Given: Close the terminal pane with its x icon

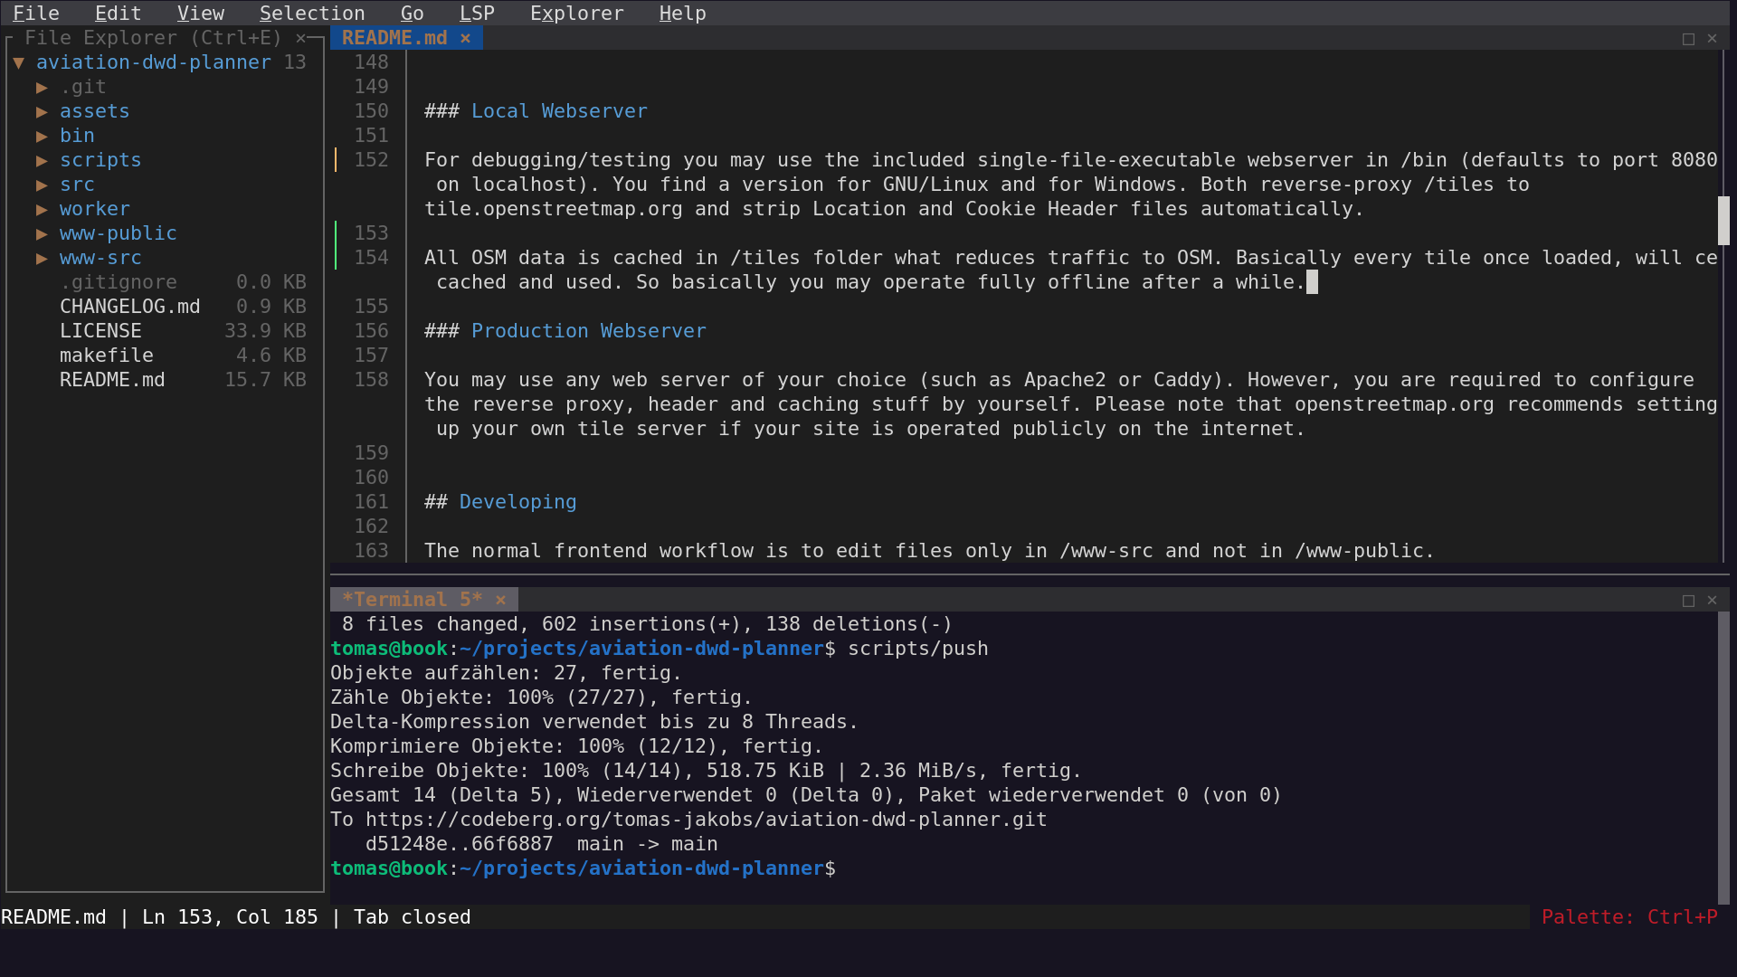Looking at the screenshot, I should 1712,600.
